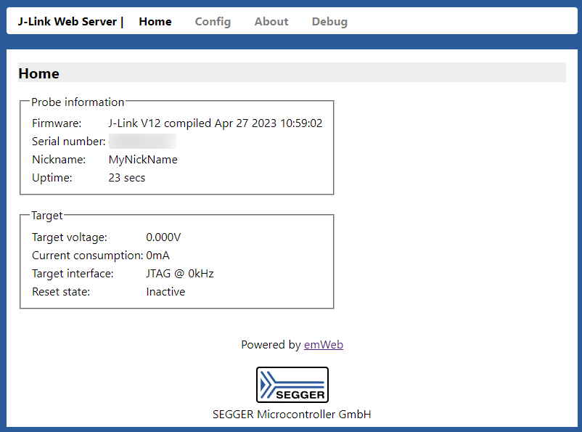Open the emWeb link
582x432 pixels.
(x=324, y=344)
